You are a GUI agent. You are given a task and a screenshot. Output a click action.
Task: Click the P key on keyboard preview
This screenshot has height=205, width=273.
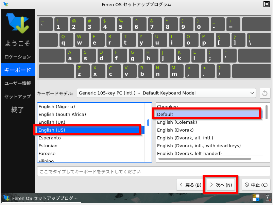point(207,40)
